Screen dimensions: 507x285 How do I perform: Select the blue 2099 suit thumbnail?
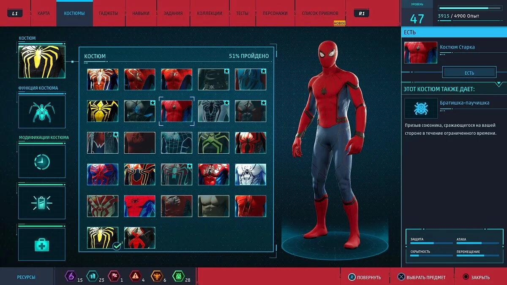point(103,174)
